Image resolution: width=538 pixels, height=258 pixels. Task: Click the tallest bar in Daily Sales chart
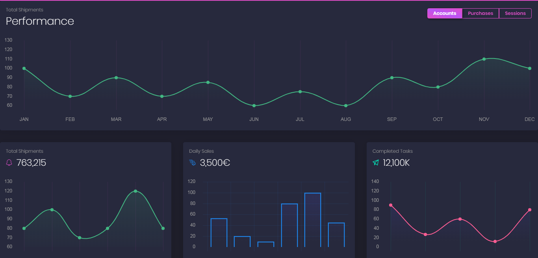point(313,220)
